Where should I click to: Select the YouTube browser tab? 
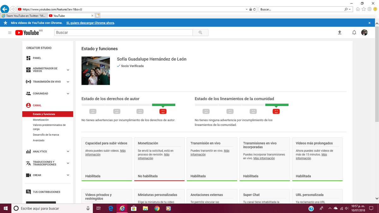tap(71, 15)
